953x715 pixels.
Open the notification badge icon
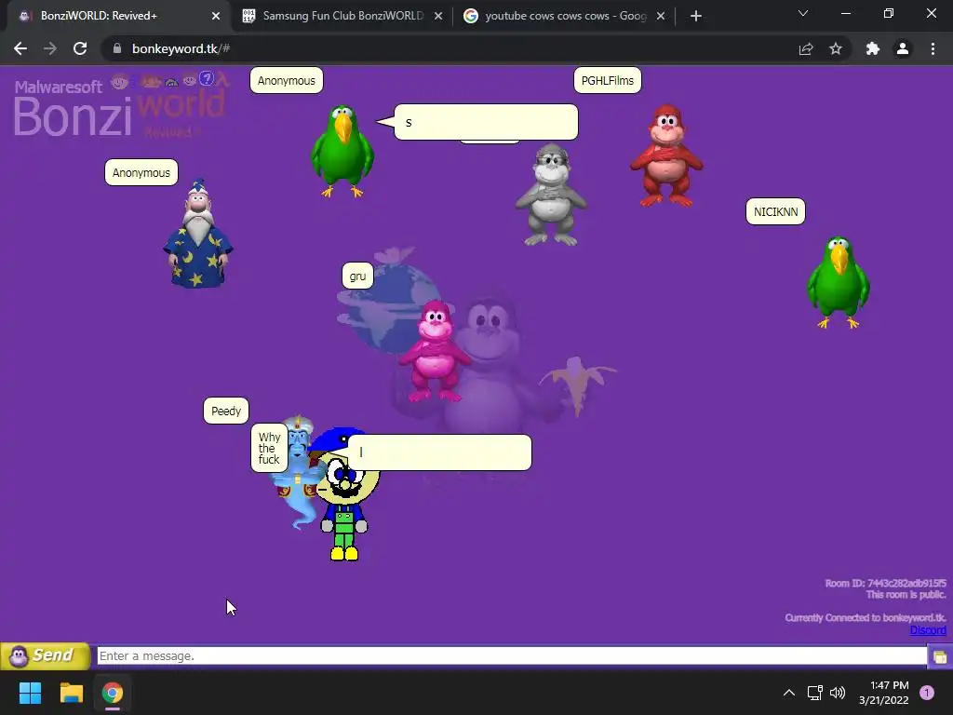(x=927, y=693)
